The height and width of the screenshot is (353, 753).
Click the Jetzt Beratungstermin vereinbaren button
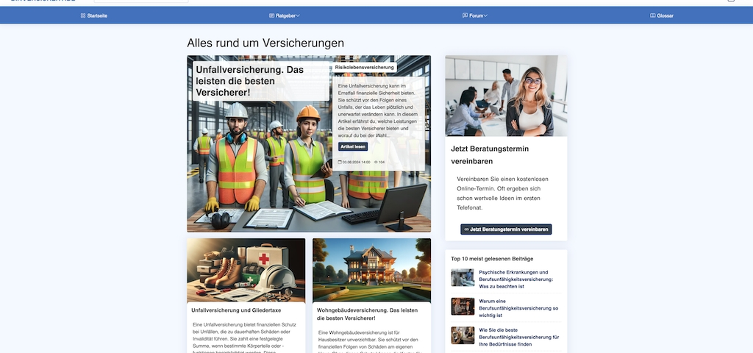pos(506,229)
